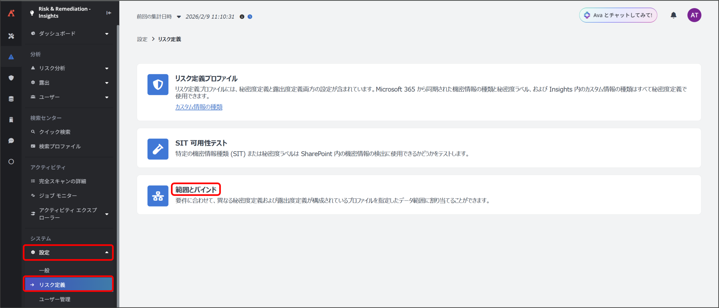Viewport: 719px width, 308px height.
Task: Click the chat bubble icon in the left rail
Action: (x=11, y=141)
